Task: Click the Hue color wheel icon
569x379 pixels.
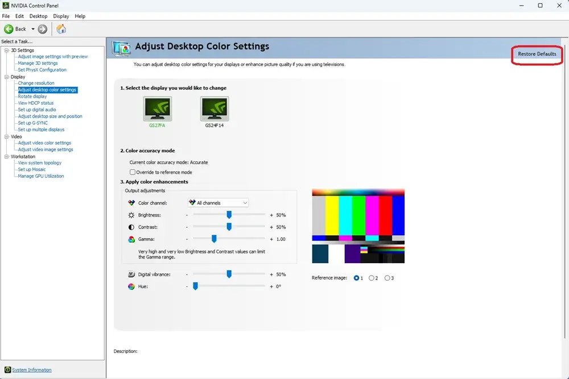Action: click(x=131, y=286)
